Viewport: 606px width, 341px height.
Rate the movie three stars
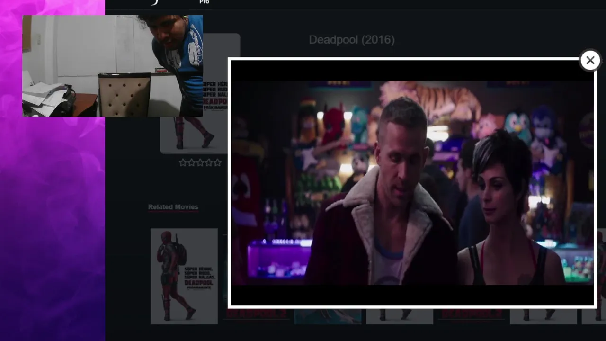(200, 162)
